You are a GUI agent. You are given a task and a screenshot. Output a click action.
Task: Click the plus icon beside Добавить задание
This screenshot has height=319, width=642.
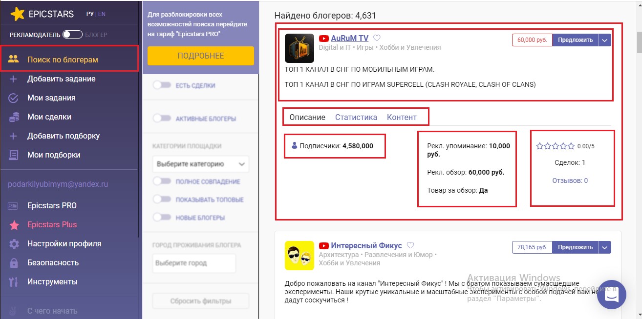coord(14,79)
